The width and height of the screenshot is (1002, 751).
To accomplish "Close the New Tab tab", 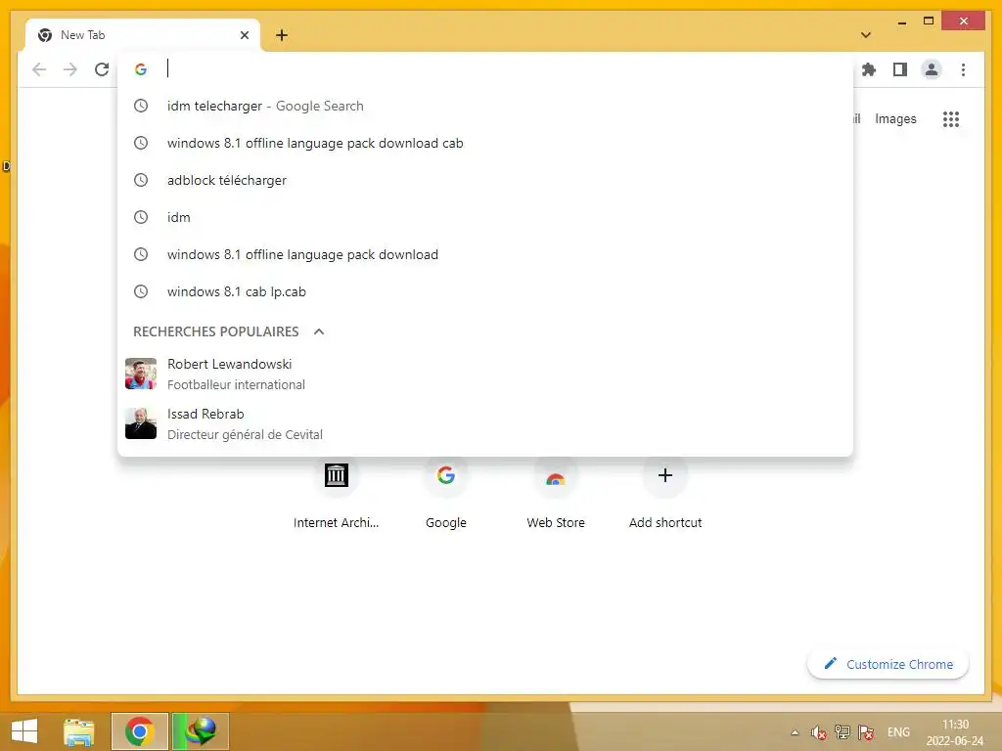I will (244, 35).
